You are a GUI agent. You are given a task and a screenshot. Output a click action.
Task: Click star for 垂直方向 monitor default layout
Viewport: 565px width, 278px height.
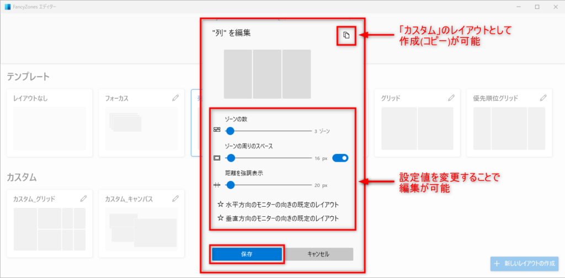221,218
